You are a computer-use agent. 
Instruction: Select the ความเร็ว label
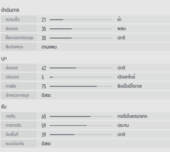pos(13,19)
